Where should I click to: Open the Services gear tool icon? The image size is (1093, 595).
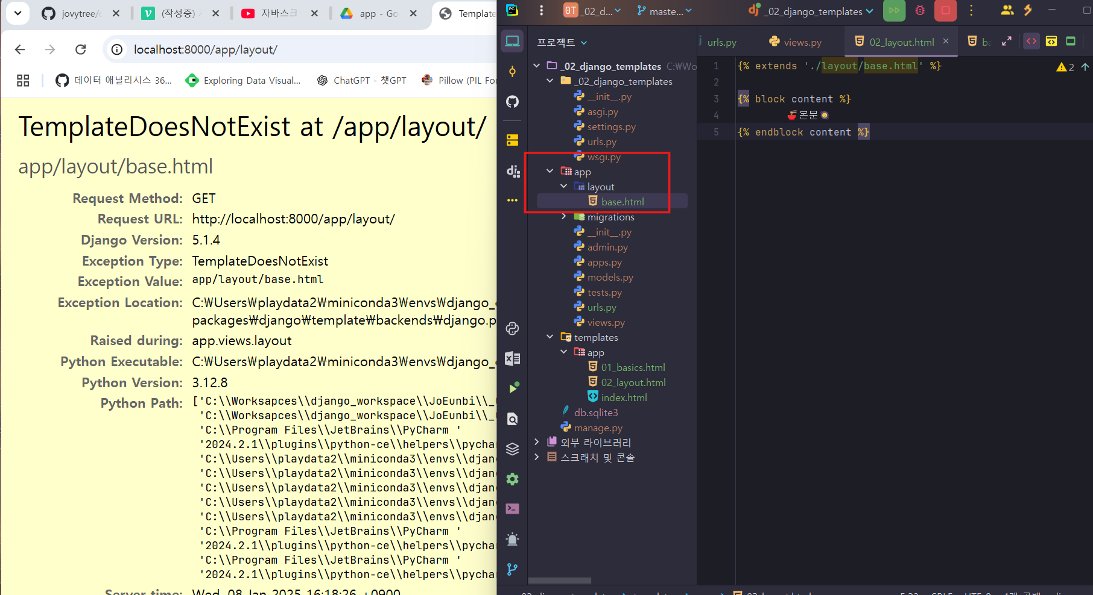(512, 479)
